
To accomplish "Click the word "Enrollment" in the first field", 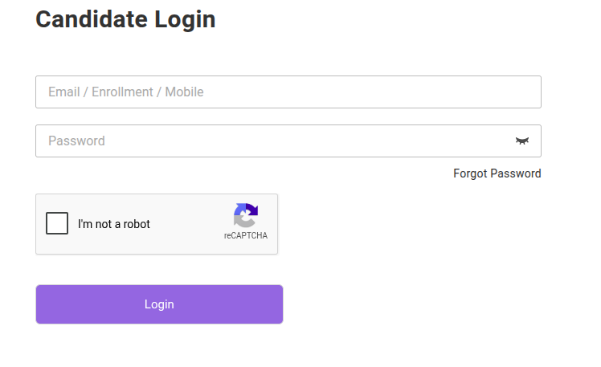I will point(122,92).
